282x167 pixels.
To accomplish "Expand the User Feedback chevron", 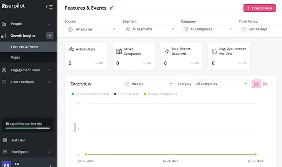I will coord(50,82).
